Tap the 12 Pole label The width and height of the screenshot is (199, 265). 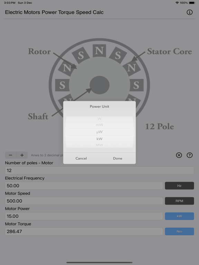[x=160, y=127]
